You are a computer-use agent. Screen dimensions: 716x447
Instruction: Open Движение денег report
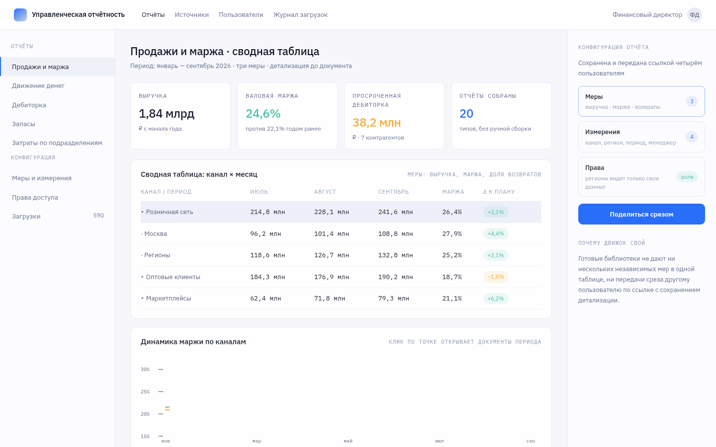[x=58, y=85]
